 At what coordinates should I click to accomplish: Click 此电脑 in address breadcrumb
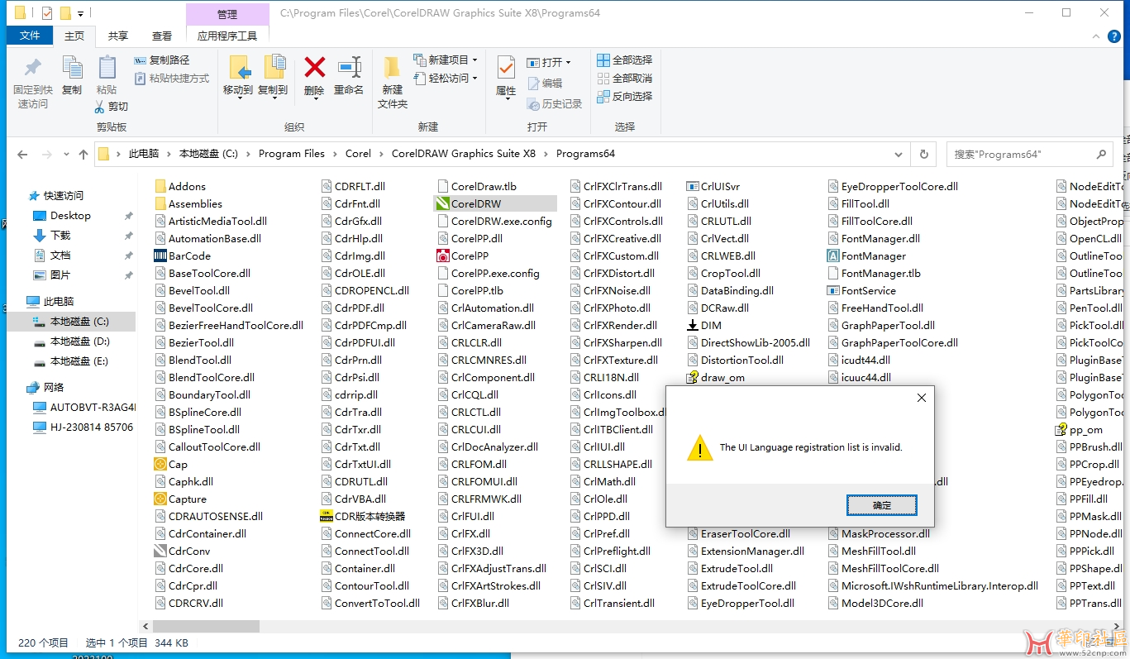click(x=144, y=154)
